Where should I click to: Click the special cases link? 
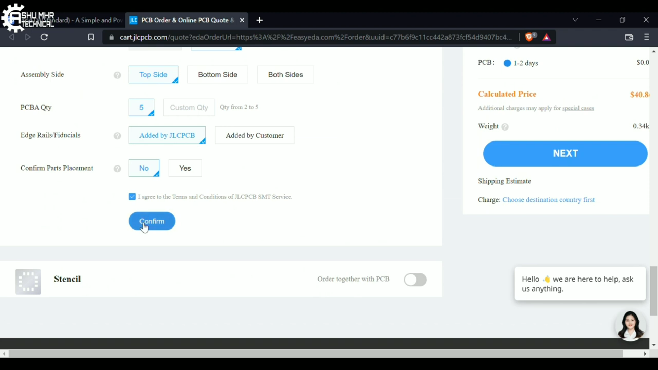pyautogui.click(x=578, y=108)
